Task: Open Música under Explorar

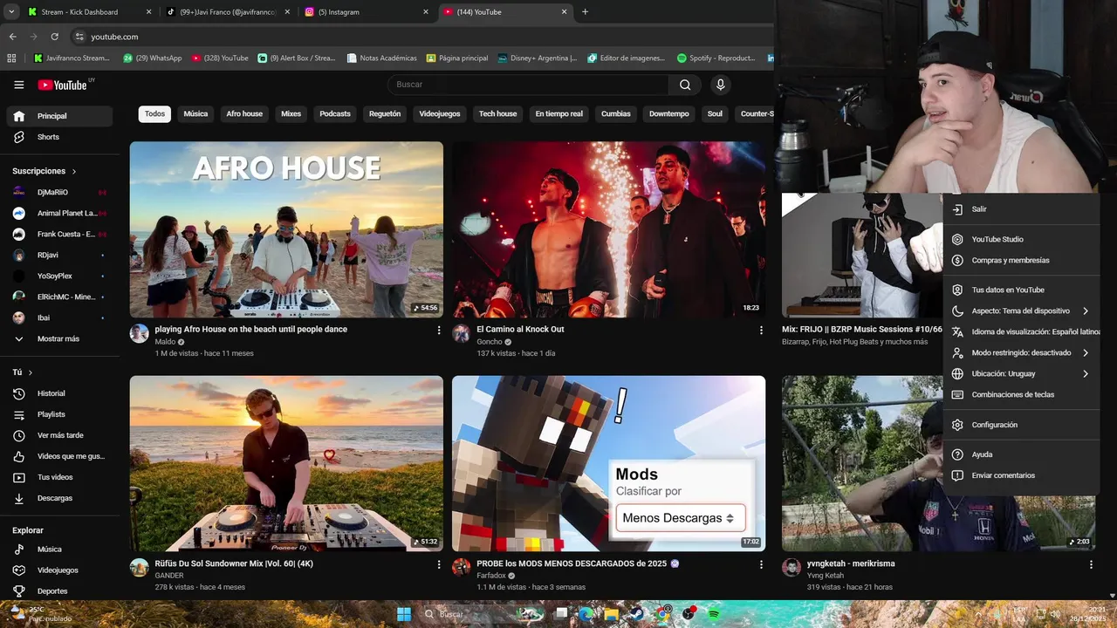Action: click(x=59, y=549)
